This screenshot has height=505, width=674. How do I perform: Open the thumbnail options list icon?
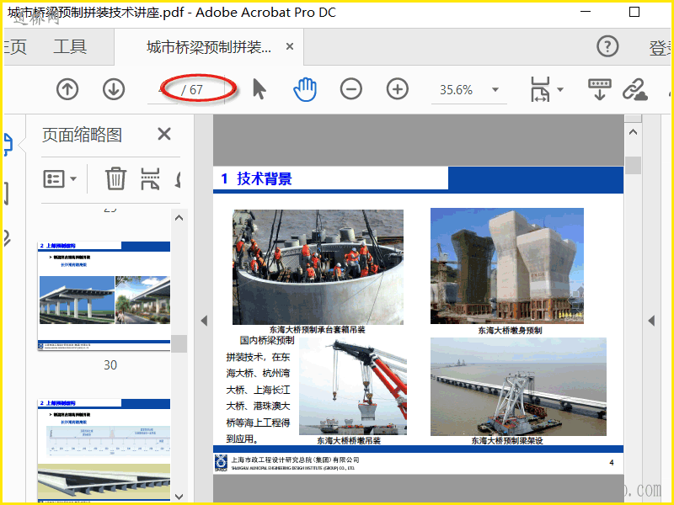pyautogui.click(x=54, y=178)
